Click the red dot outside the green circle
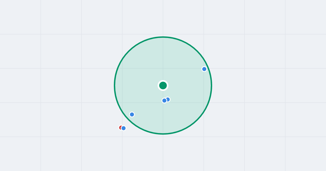 [x=121, y=128]
